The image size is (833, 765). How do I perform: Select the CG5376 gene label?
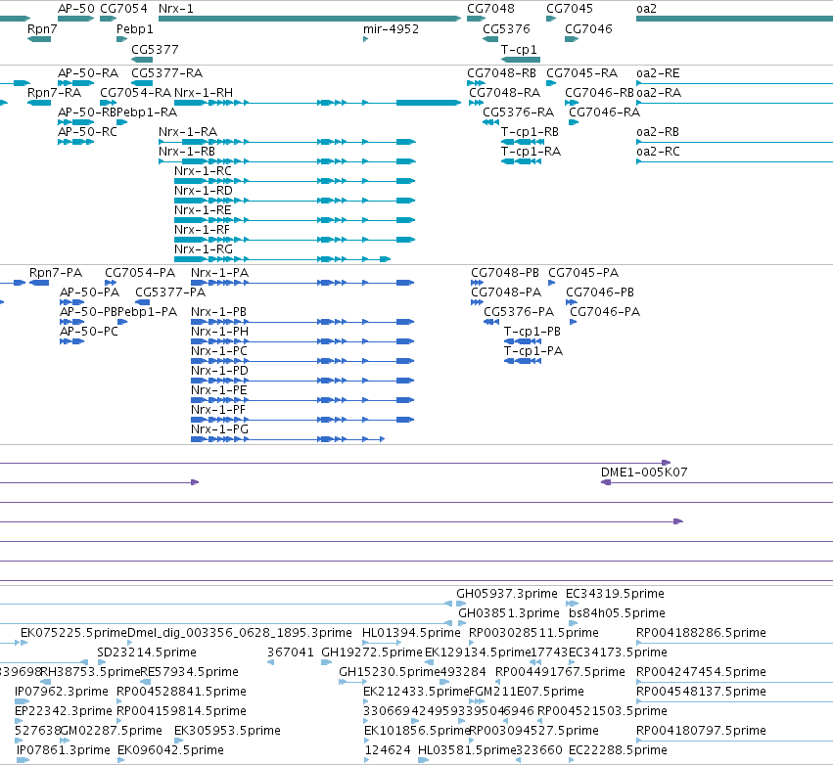click(506, 29)
